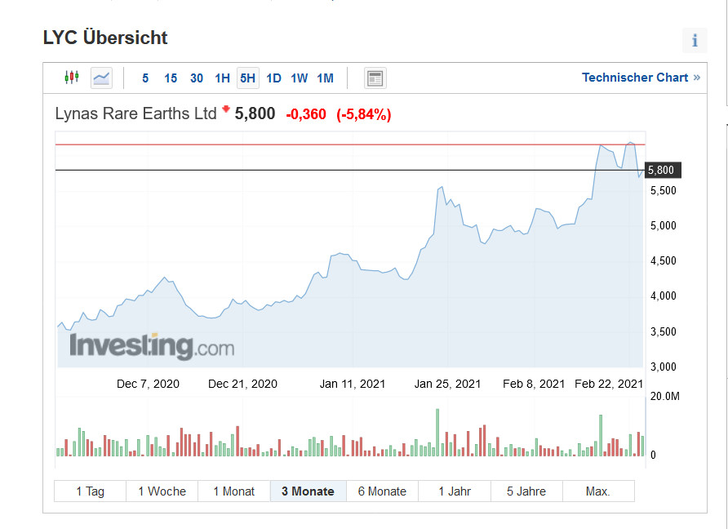Select the 30 minute interval
The width and height of the screenshot is (728, 529).
tap(197, 78)
